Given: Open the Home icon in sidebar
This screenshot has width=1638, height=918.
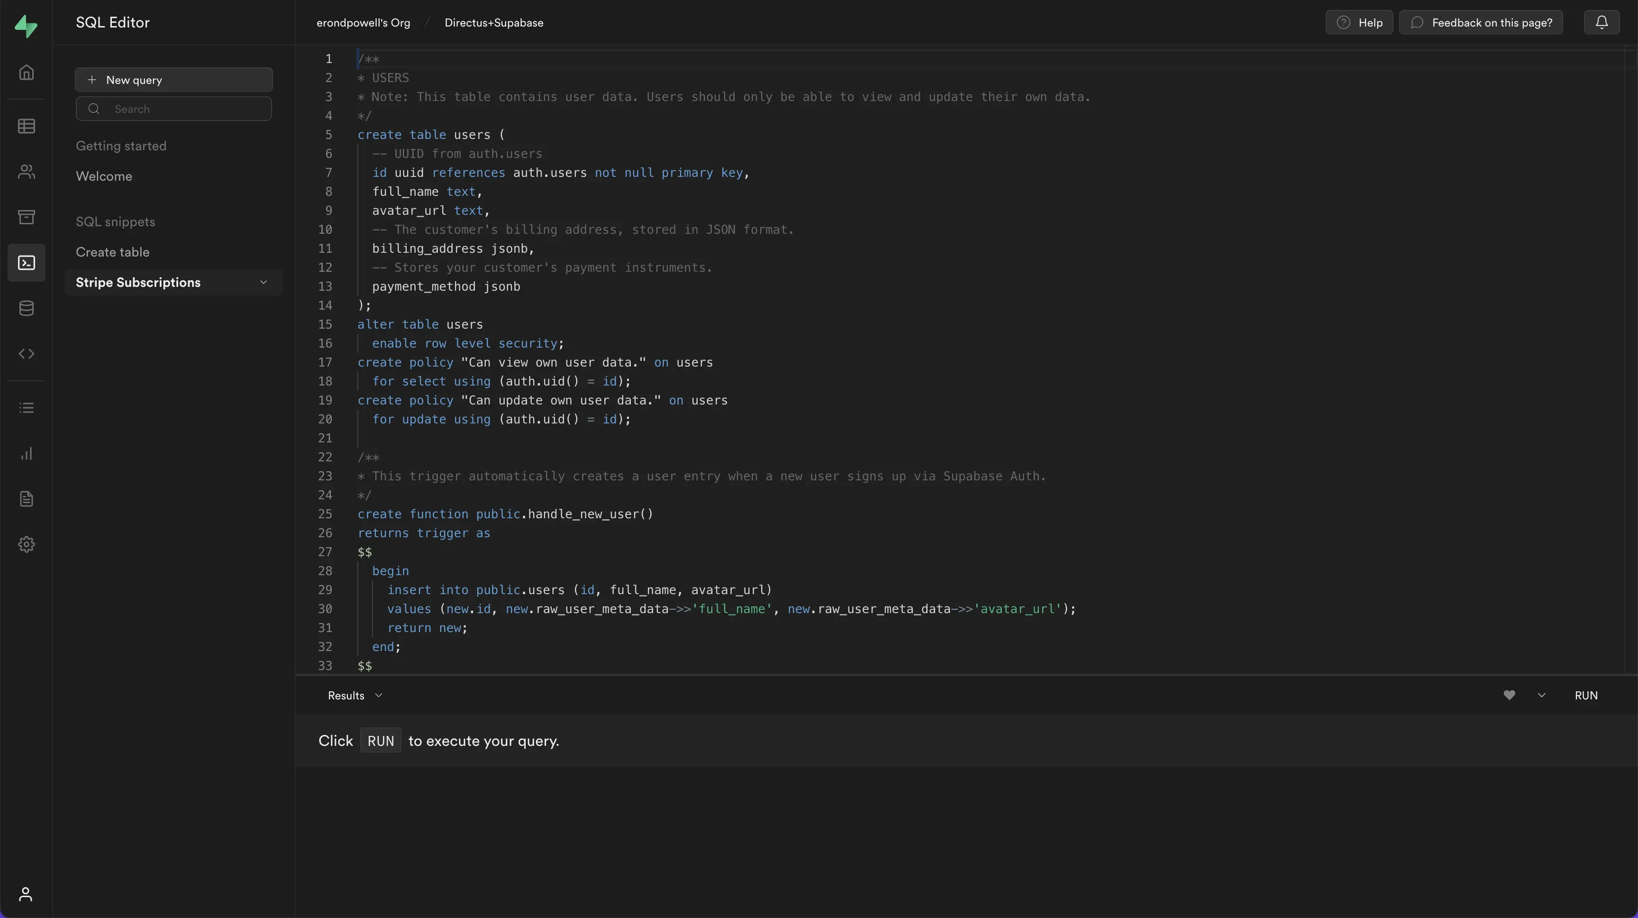Looking at the screenshot, I should click(26, 73).
